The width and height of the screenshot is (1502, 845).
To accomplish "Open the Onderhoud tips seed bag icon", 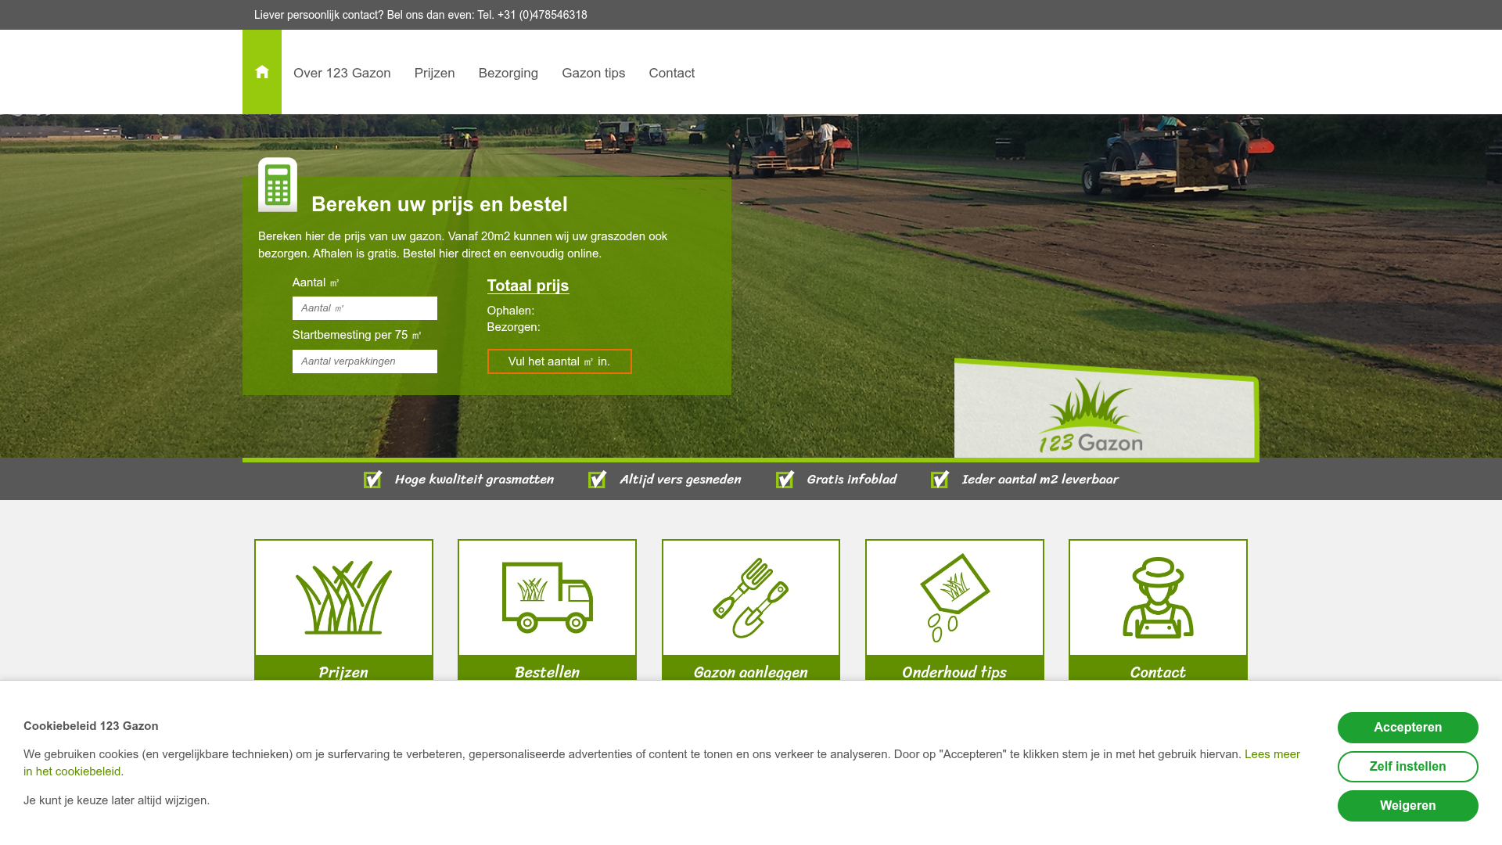I will click(954, 598).
